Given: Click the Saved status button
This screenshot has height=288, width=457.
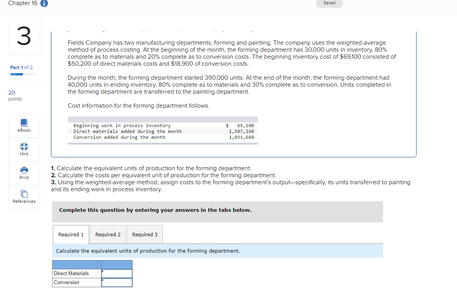Looking at the screenshot, I should pos(329,3).
